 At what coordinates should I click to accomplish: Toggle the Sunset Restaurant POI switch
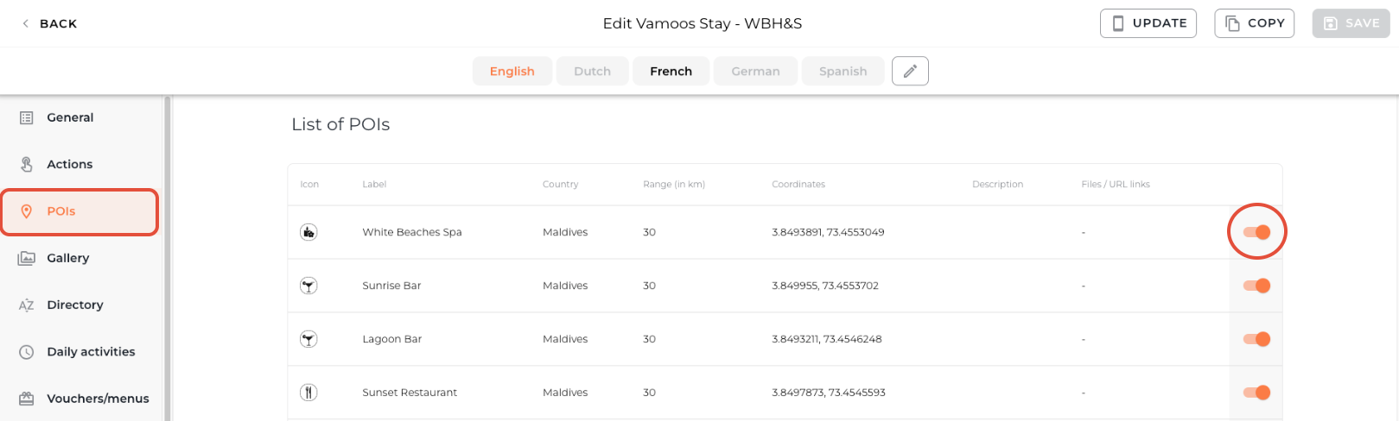(x=1256, y=393)
